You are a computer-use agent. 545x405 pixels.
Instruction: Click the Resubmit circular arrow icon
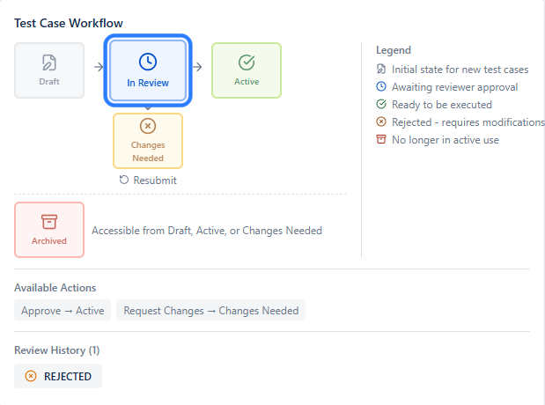point(124,180)
